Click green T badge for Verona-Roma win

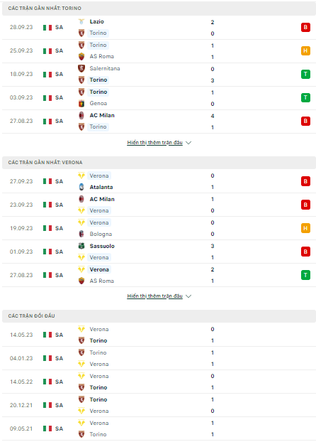[305, 275]
